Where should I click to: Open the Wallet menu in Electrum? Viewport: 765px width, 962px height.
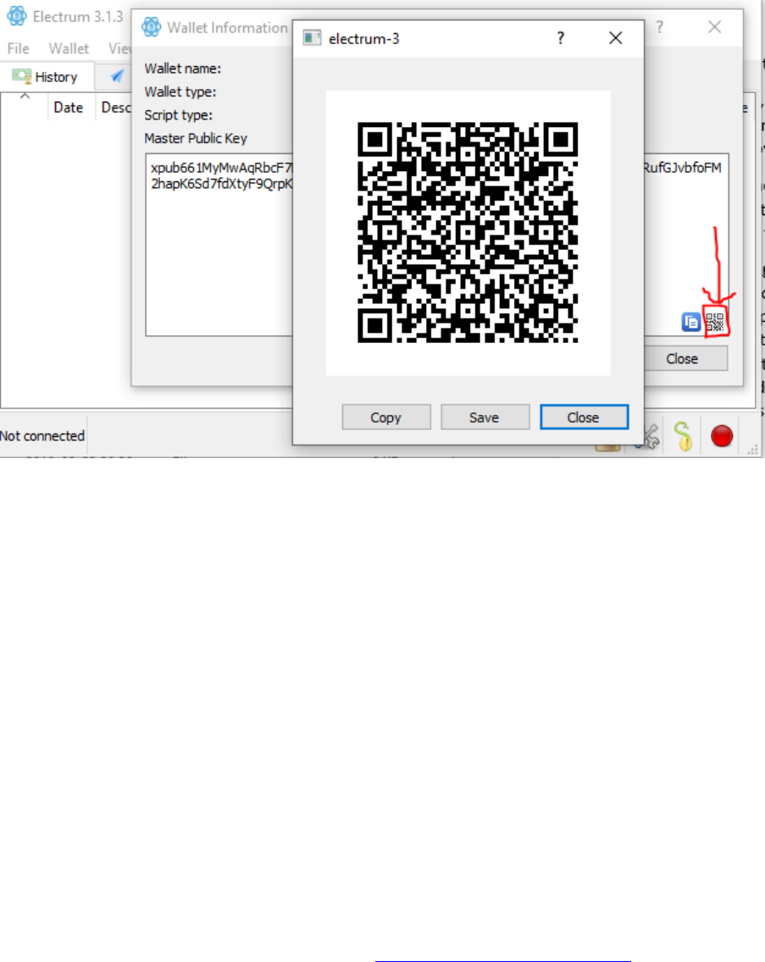(x=69, y=48)
